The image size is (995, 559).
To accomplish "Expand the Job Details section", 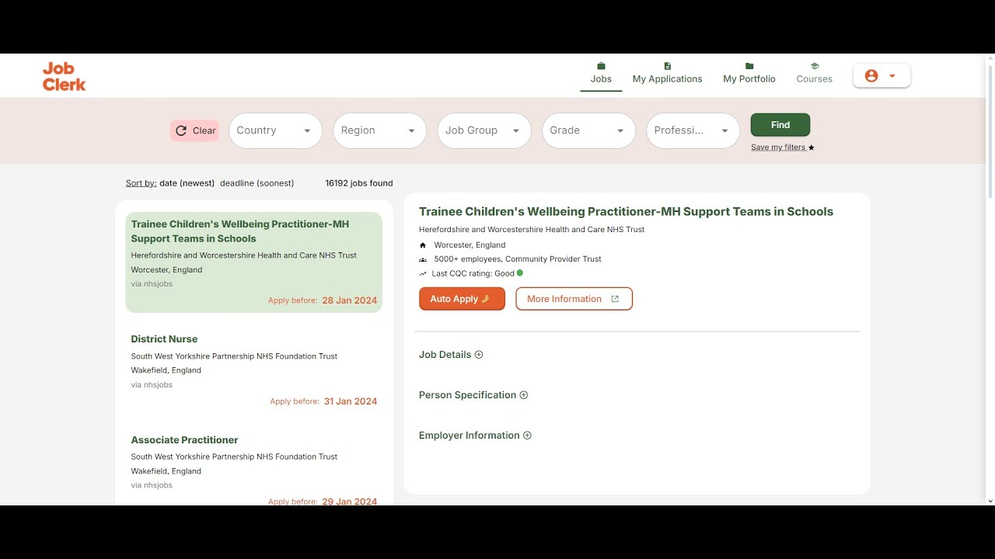I will pos(451,355).
